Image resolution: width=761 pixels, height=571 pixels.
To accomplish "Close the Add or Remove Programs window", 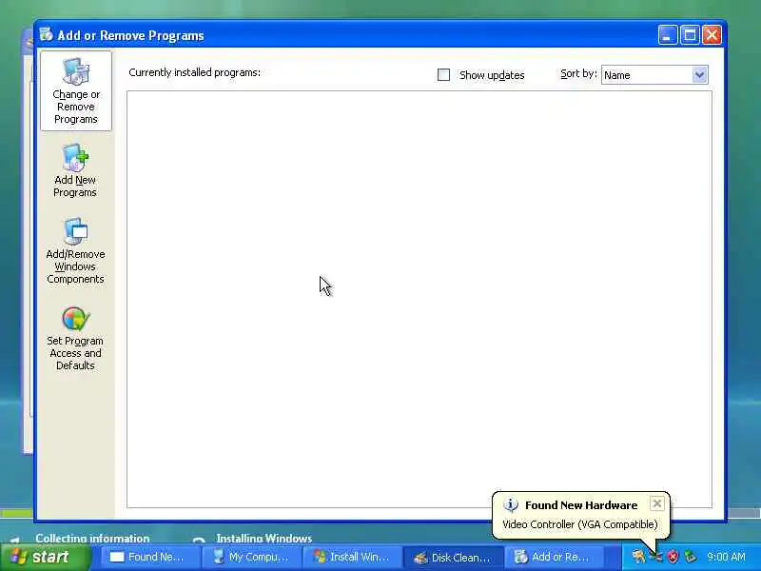I will [712, 35].
